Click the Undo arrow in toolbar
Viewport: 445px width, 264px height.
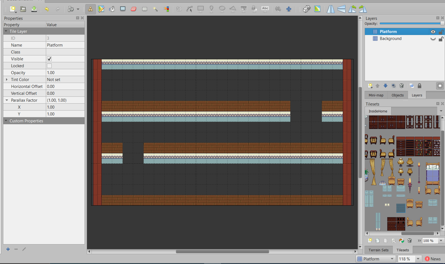[47, 9]
